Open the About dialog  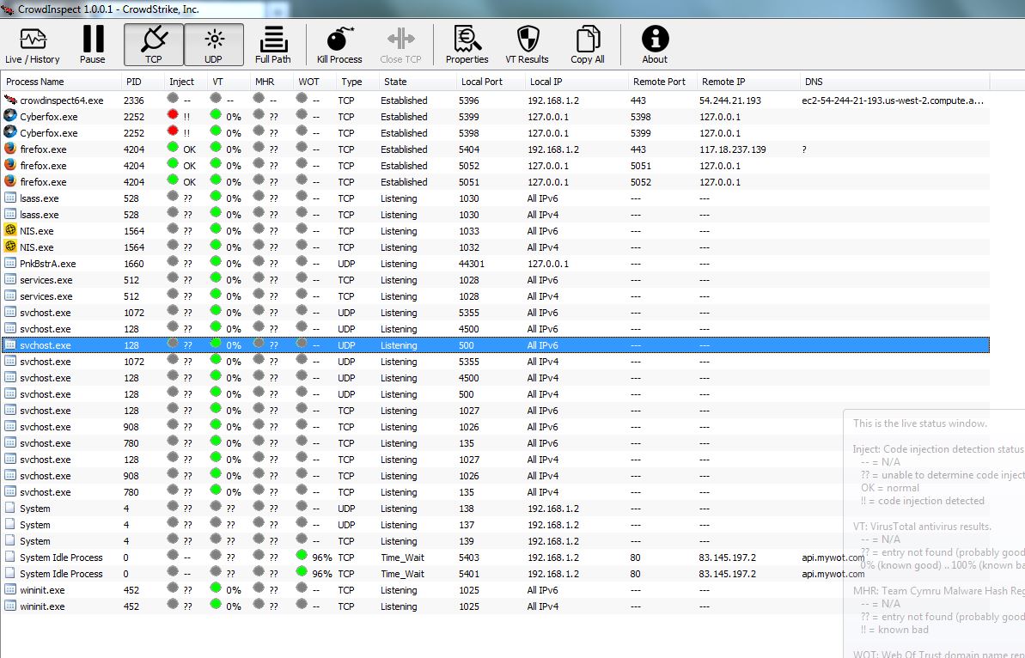(655, 46)
